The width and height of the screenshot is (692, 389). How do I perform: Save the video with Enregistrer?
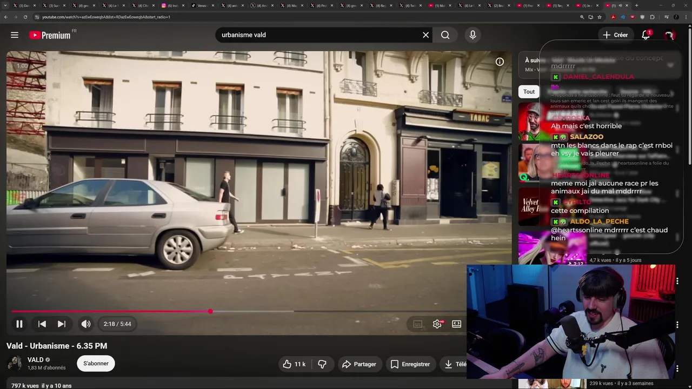[410, 364]
